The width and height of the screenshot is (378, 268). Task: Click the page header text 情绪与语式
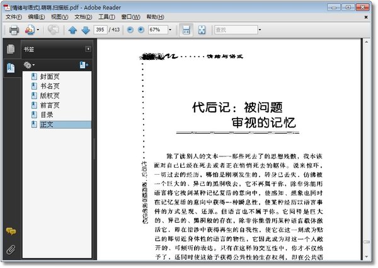225,57
